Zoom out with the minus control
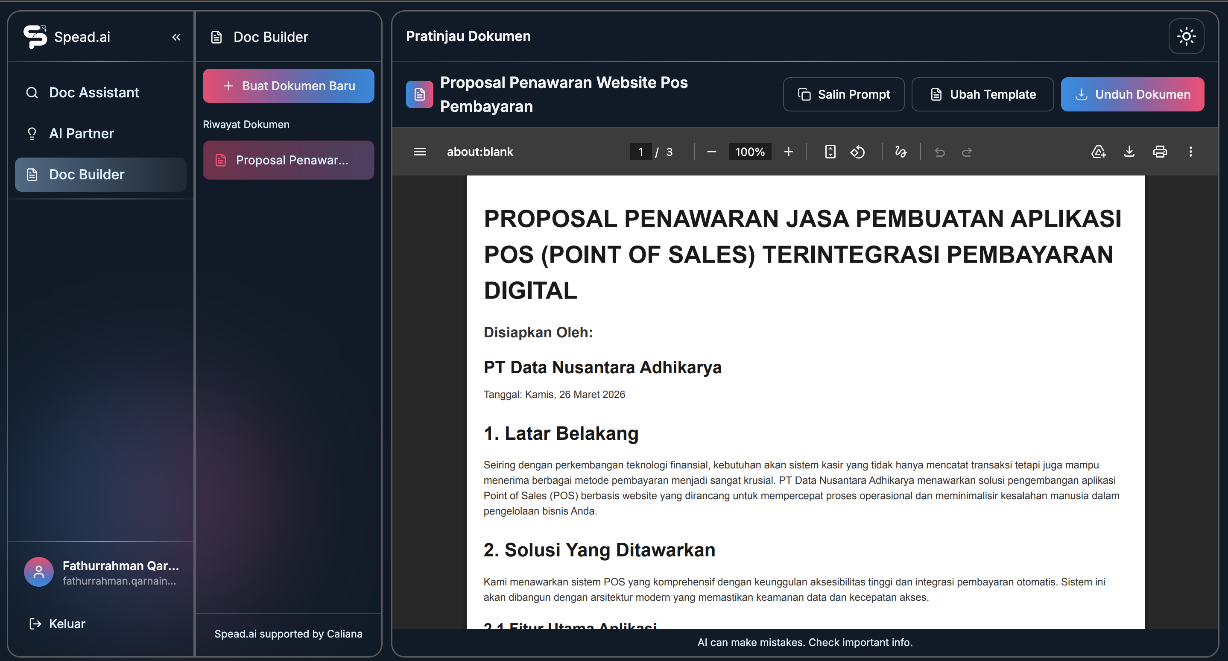Screen dimensions: 1228x661 (711, 152)
